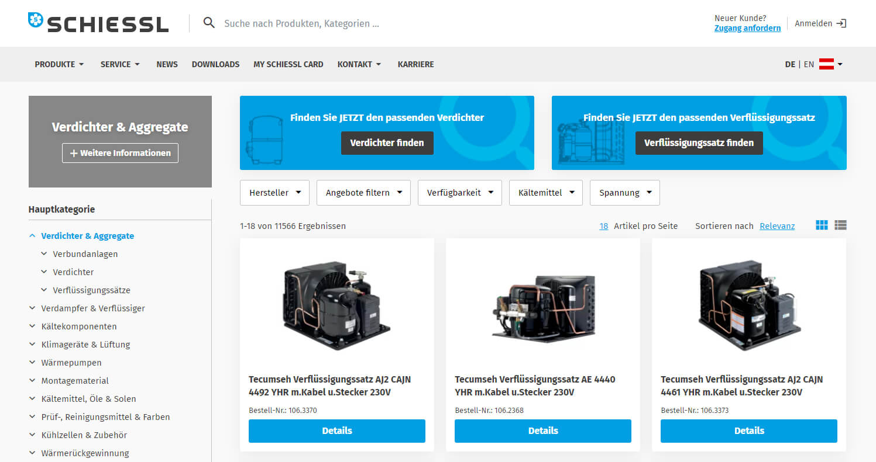Click the Verdichter finden button
Image resolution: width=876 pixels, height=462 pixels.
[x=387, y=143]
